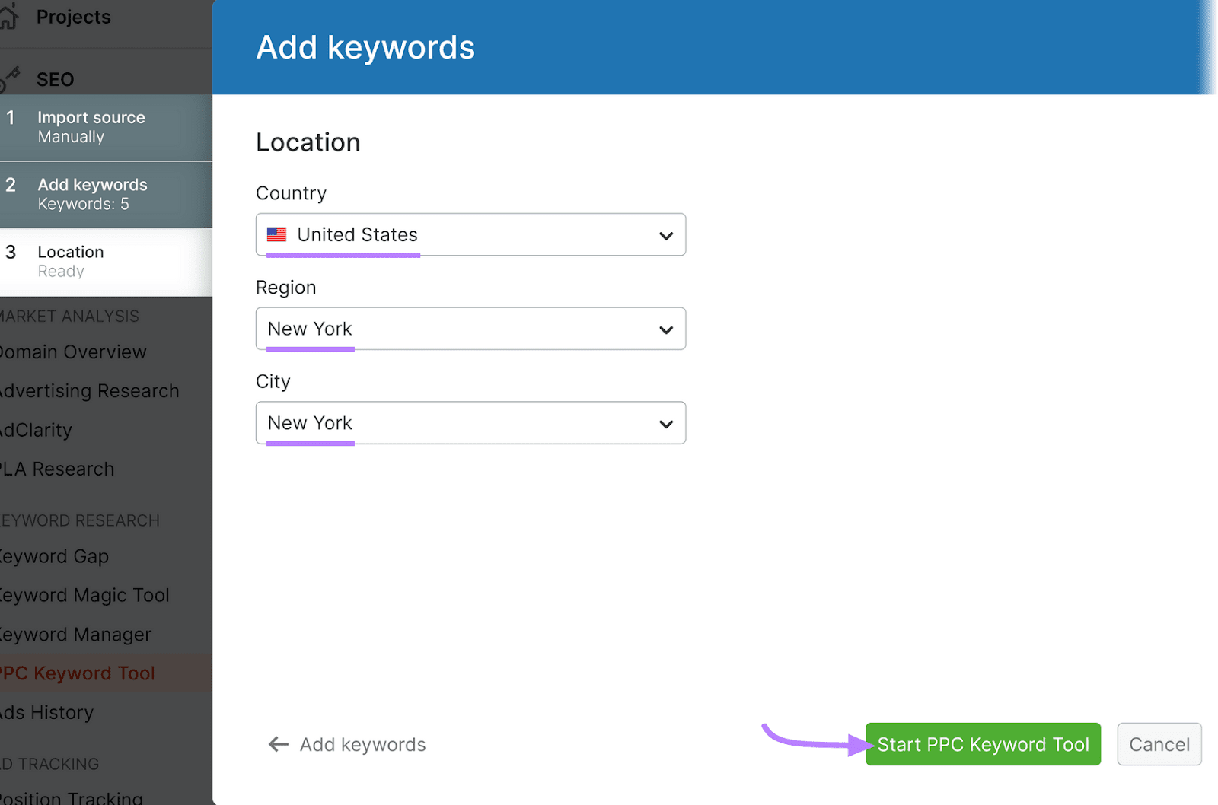Click the Add keywords dialog title

point(365,47)
